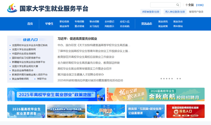
Task: Select 风险提示 in the nav bar
Action: tap(109, 26)
